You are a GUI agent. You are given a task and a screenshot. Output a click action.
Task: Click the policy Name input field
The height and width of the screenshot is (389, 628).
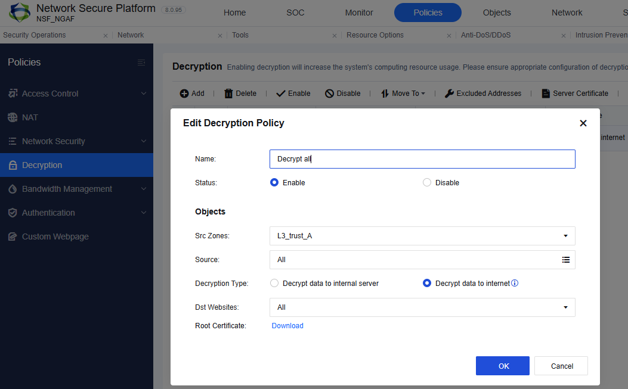click(x=422, y=159)
